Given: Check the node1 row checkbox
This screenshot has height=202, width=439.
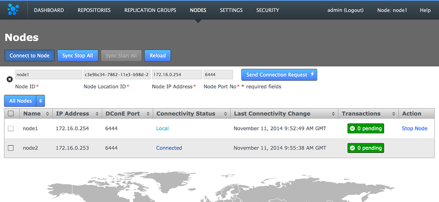Looking at the screenshot, I should click(11, 129).
